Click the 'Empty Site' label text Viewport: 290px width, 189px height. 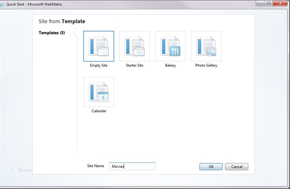tap(99, 65)
